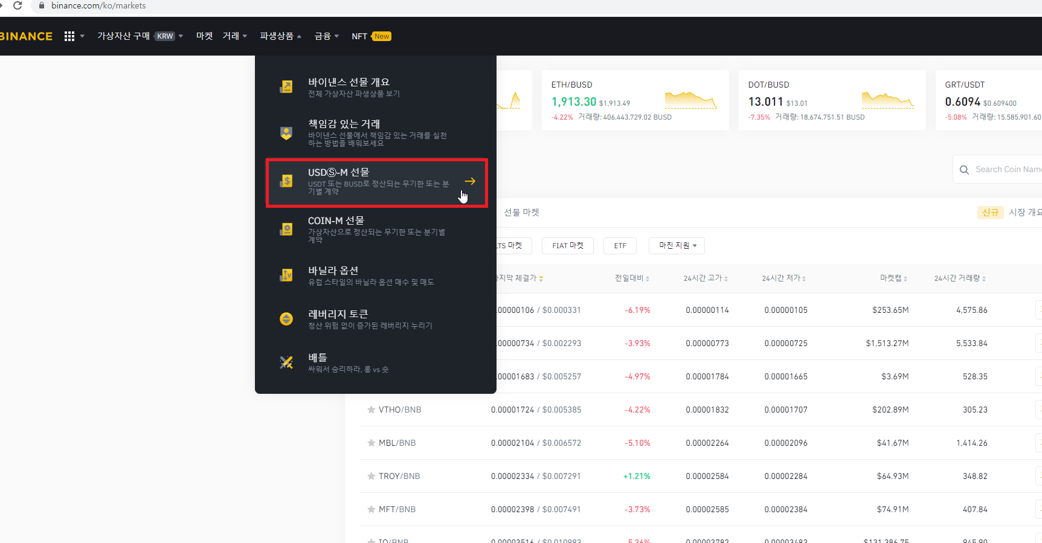
Task: Click the ETH/BUSD price chart thumbnail
Action: pos(691,100)
